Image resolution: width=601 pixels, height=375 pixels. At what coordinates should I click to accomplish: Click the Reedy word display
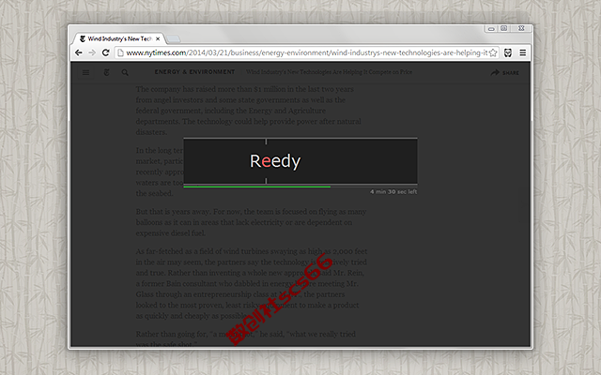pyautogui.click(x=275, y=161)
